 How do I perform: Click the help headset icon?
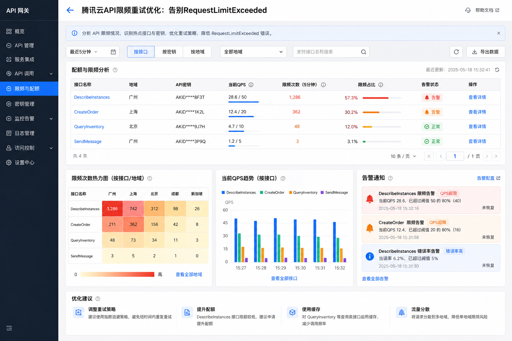click(468, 10)
